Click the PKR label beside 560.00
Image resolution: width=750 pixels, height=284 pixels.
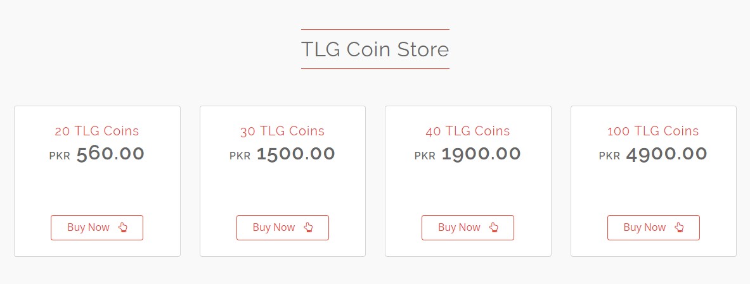tap(60, 156)
